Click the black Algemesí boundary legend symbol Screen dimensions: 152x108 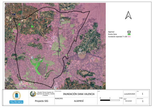point(129,32)
